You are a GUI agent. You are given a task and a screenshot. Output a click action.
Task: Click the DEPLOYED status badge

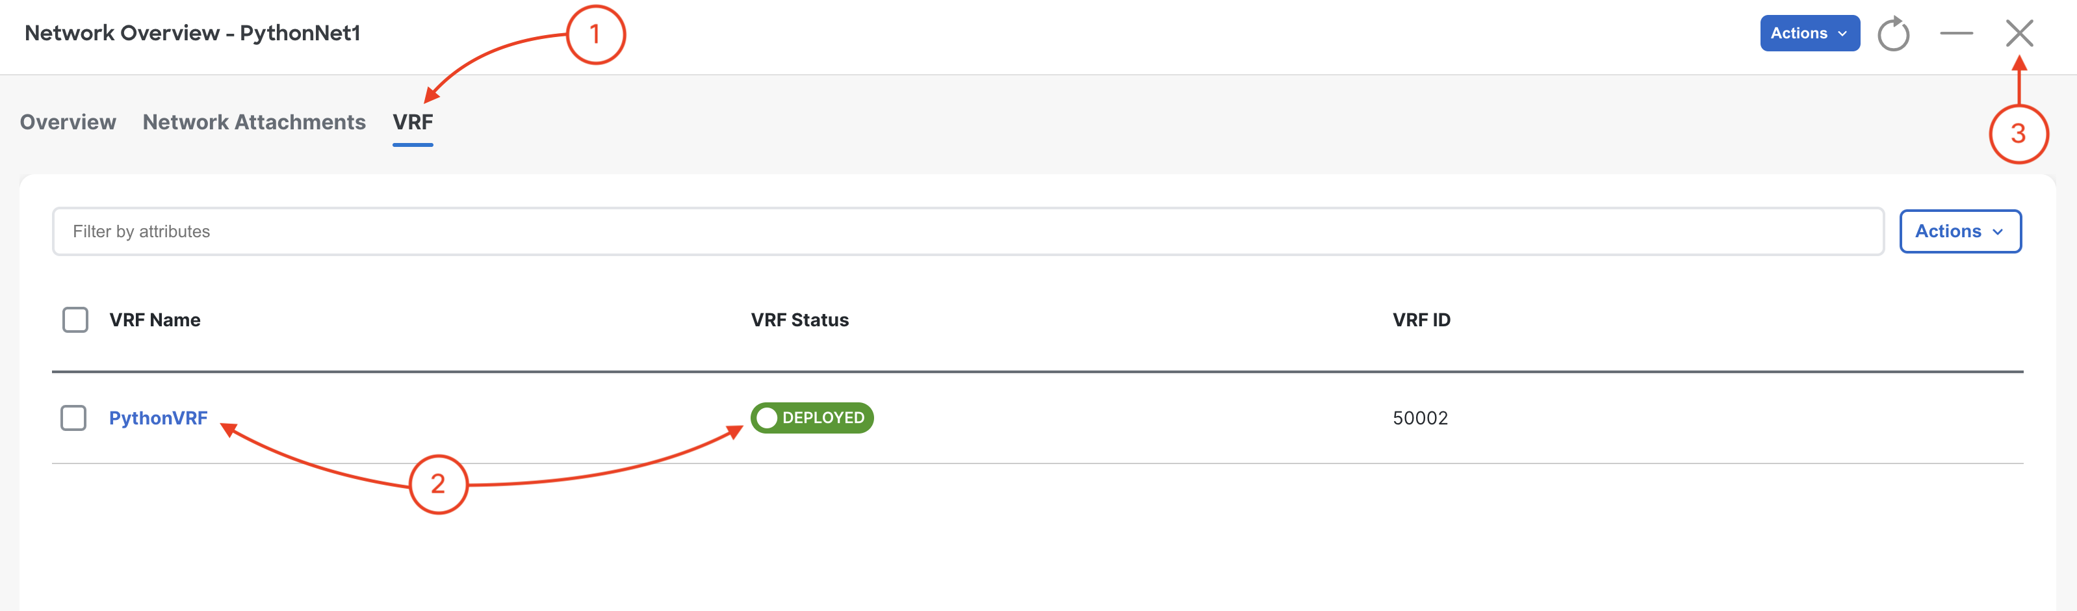812,417
